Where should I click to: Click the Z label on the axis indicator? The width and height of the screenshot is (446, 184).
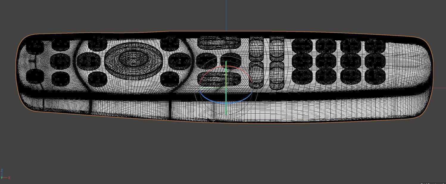click(2, 170)
